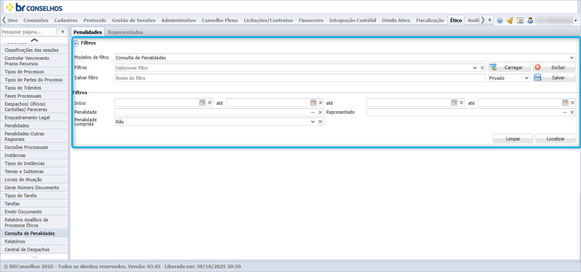Save the filter with the Salvar button
The image size is (581, 272).
554,78
